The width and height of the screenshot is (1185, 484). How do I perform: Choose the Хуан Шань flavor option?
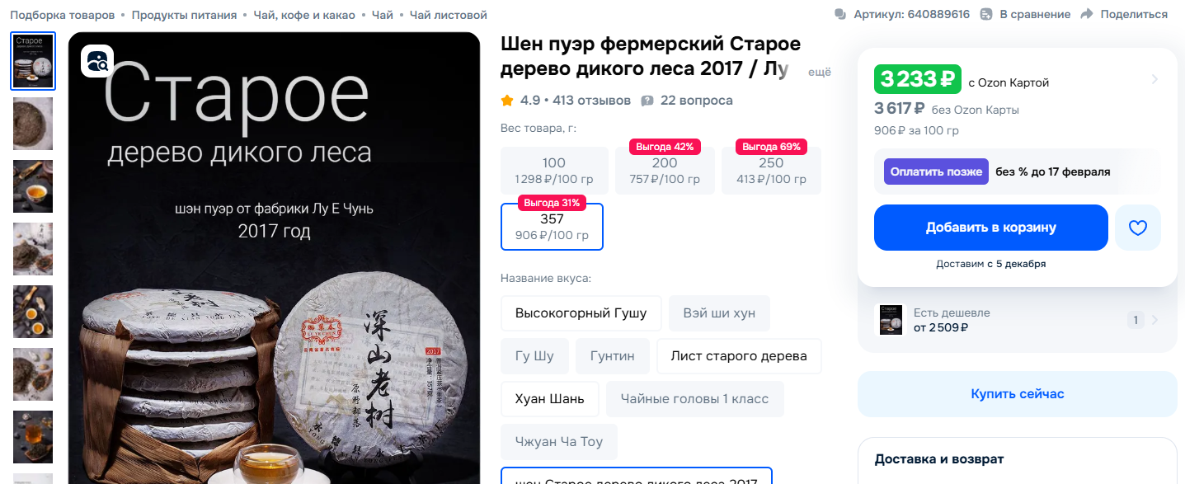[x=550, y=399]
